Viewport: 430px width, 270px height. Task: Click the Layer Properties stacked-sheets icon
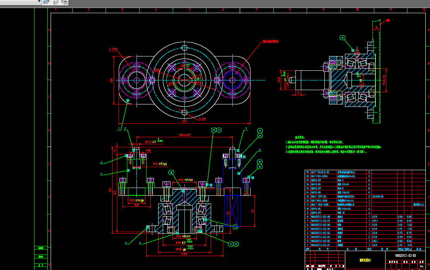[46, 2]
